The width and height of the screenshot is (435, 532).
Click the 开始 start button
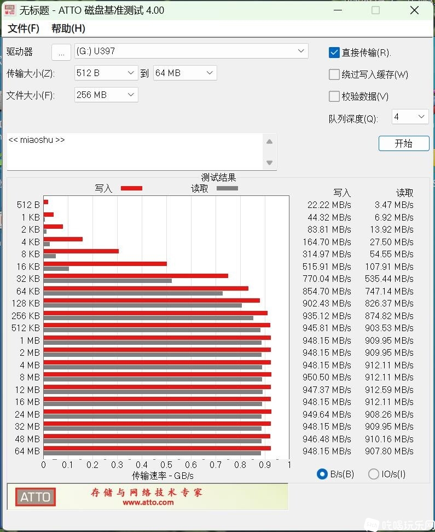click(404, 143)
